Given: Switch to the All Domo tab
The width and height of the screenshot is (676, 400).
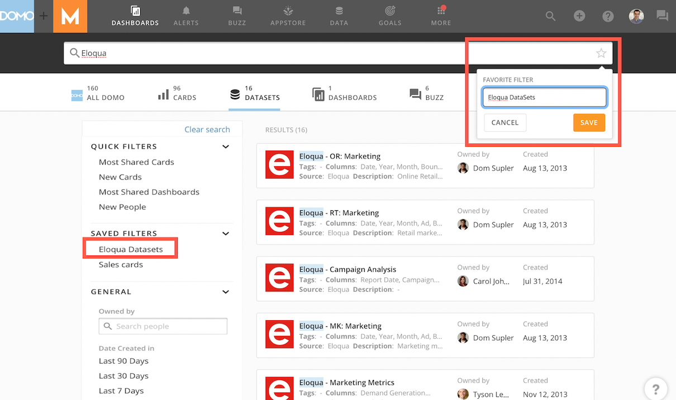Looking at the screenshot, I should click(98, 93).
